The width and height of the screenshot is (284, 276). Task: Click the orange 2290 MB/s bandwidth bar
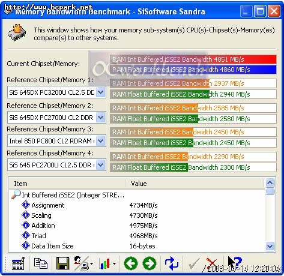[x=193, y=157]
